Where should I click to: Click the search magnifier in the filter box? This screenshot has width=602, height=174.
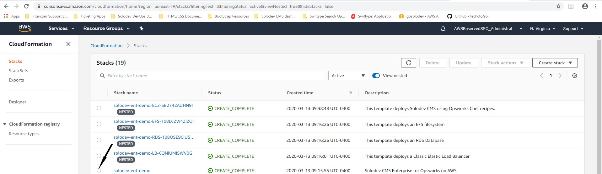[102, 76]
